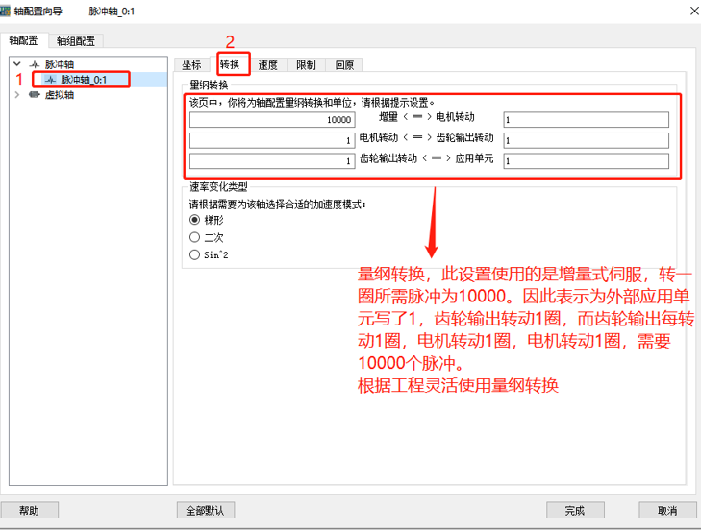Click the 增量 <=> 电机转动 label

(x=427, y=117)
